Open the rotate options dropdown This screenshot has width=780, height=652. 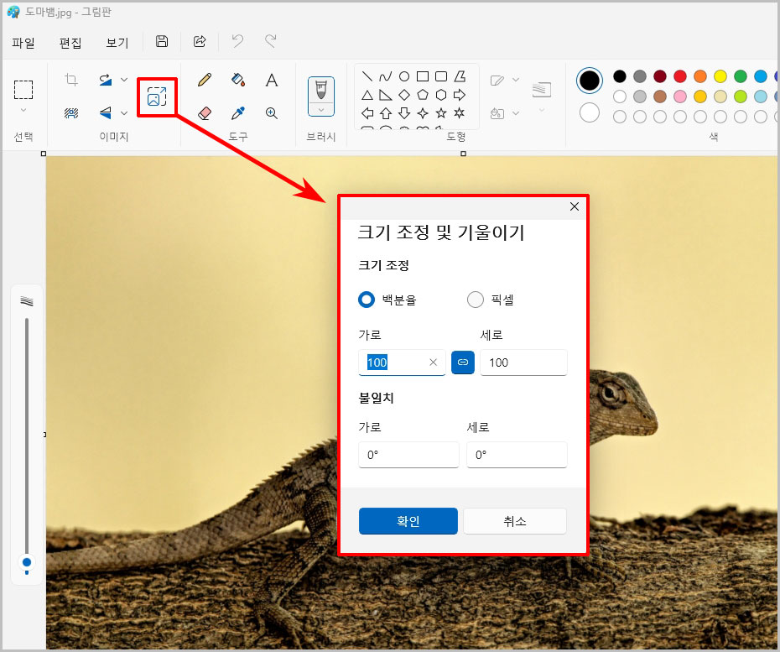[122, 79]
